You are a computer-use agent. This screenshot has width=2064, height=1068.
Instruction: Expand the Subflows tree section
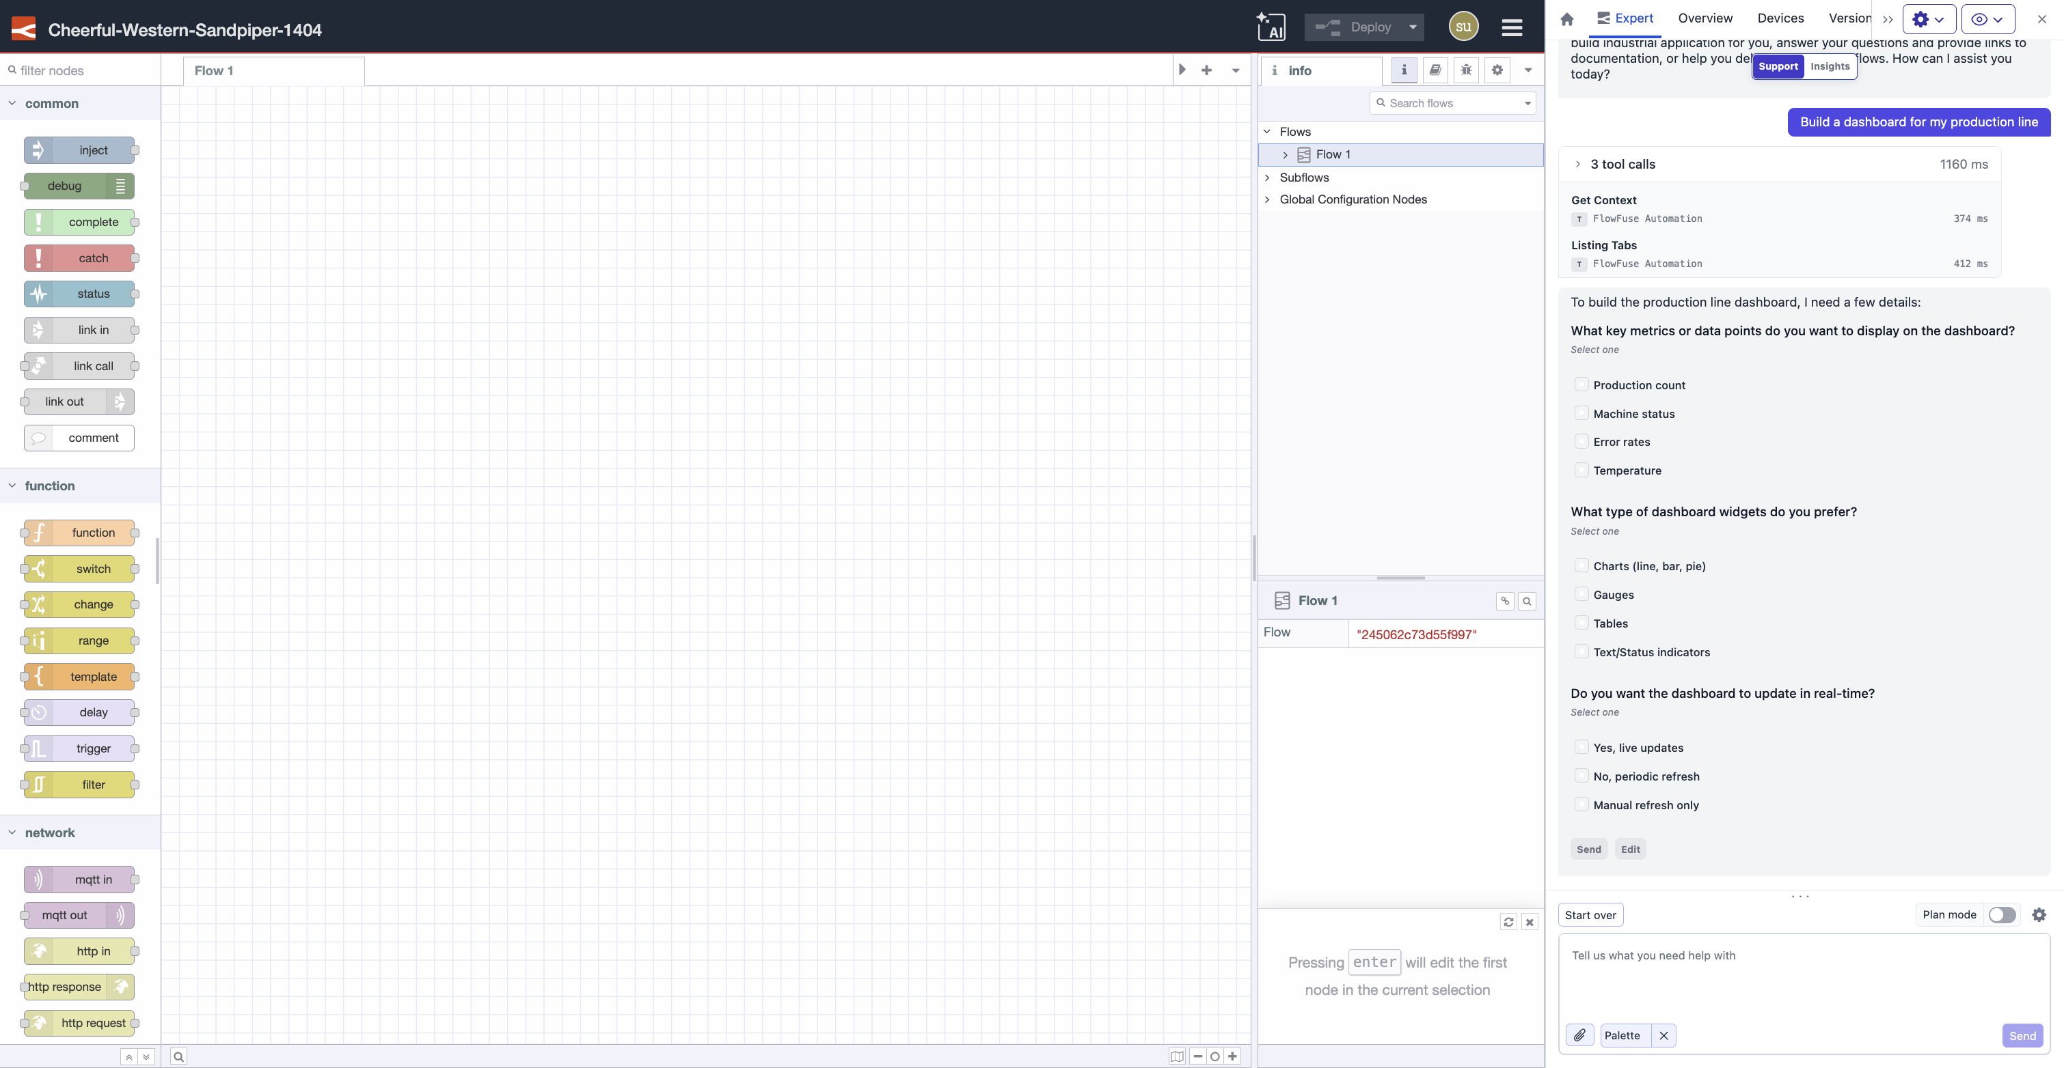pos(1268,177)
